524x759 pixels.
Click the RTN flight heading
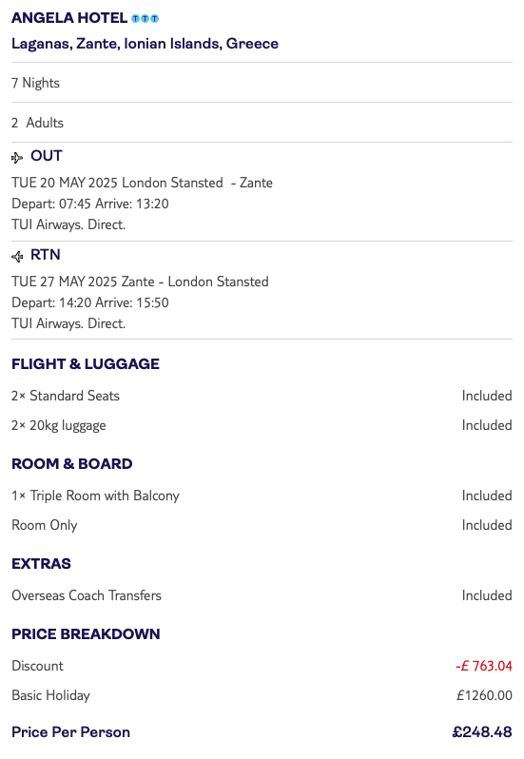46,255
